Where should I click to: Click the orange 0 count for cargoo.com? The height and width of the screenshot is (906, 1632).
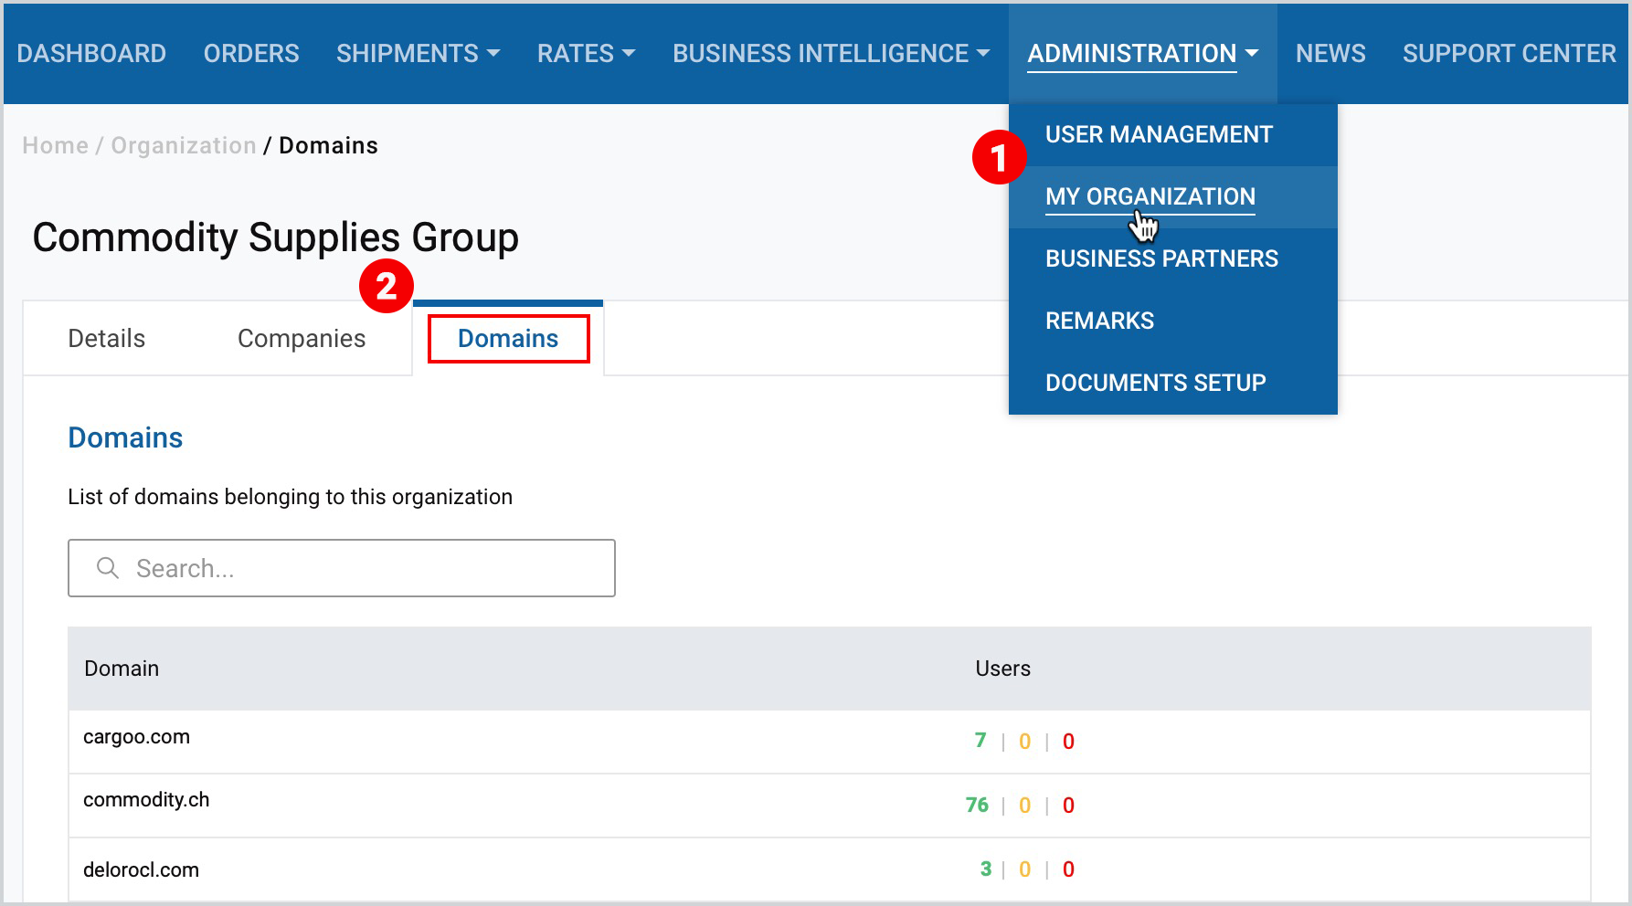coord(1025,742)
